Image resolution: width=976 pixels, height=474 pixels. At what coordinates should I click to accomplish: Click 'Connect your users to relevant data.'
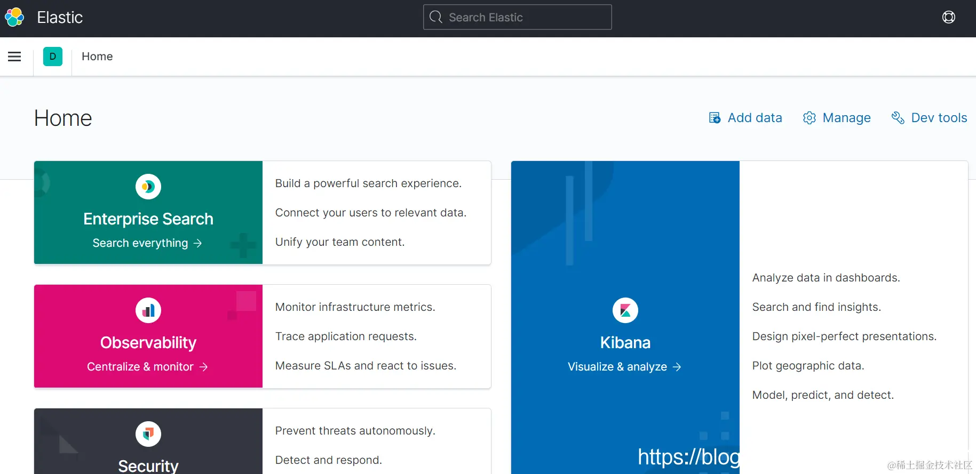(x=371, y=213)
